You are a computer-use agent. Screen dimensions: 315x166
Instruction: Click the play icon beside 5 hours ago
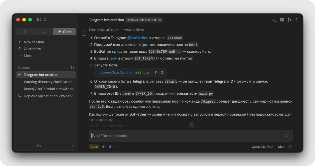(103, 126)
